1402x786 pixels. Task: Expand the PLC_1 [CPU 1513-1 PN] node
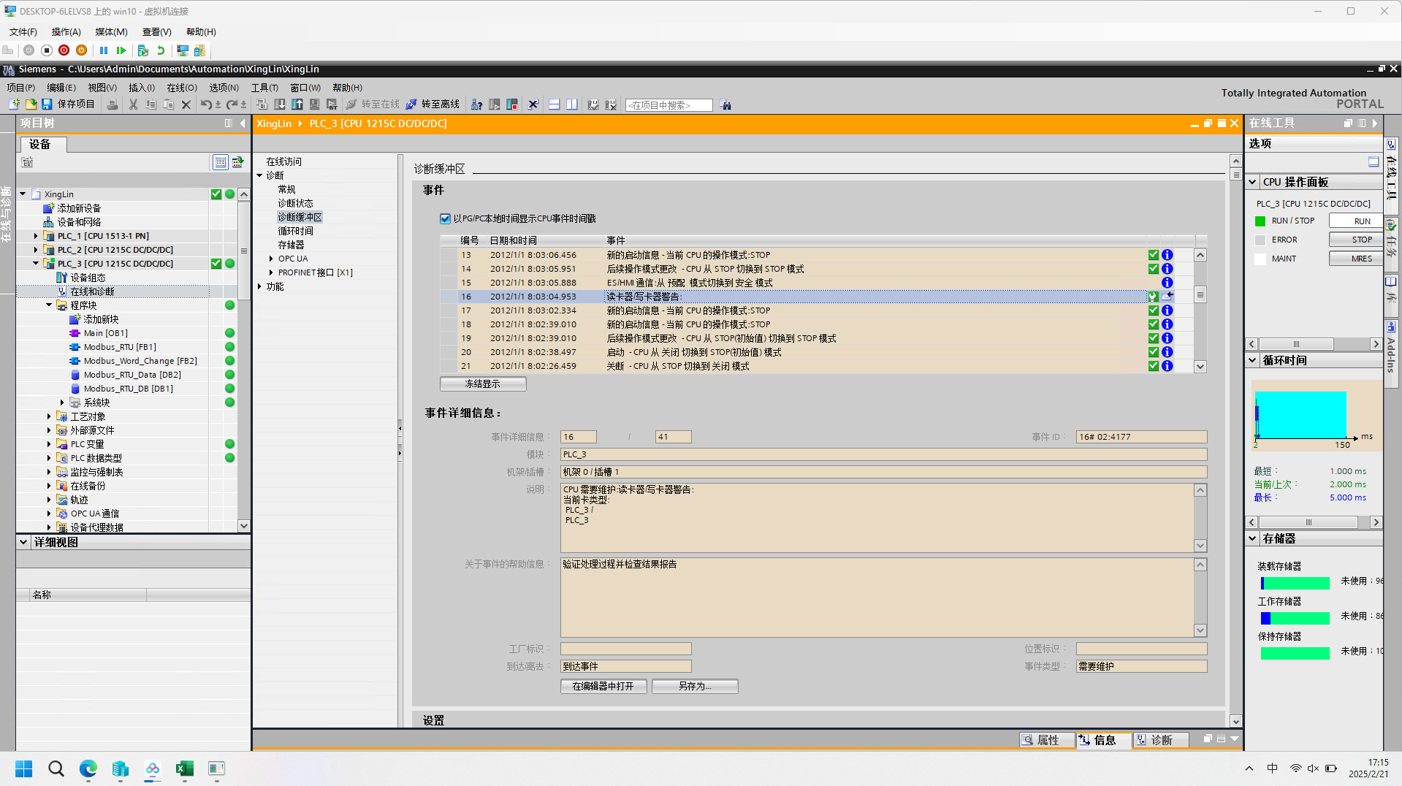[36, 236]
